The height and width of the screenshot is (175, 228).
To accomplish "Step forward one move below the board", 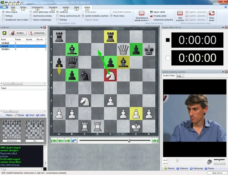I will tap(67, 140).
